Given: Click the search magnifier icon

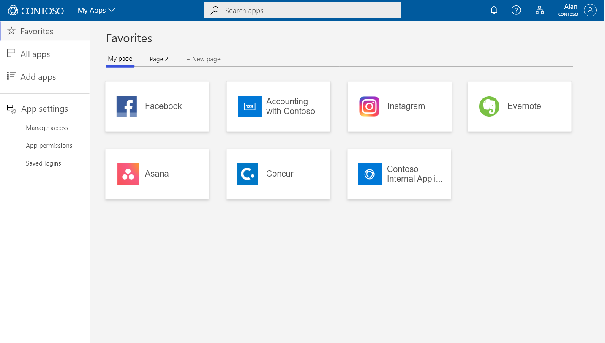Looking at the screenshot, I should [x=214, y=10].
